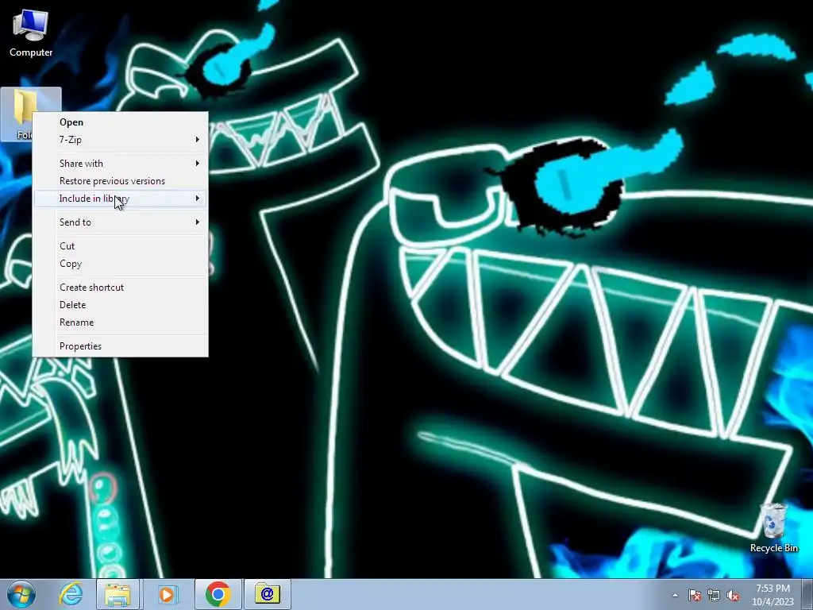Screen dimensions: 813x610
Task: Choose Share with menu entry
Action: point(121,164)
